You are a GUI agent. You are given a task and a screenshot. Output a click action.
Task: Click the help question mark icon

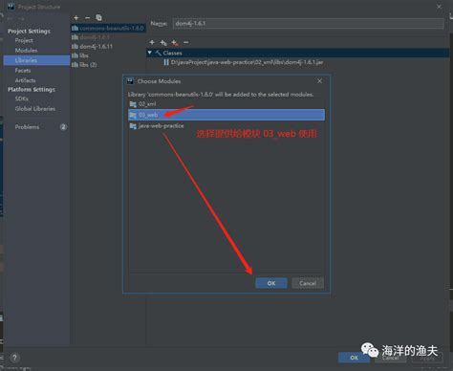point(14,358)
